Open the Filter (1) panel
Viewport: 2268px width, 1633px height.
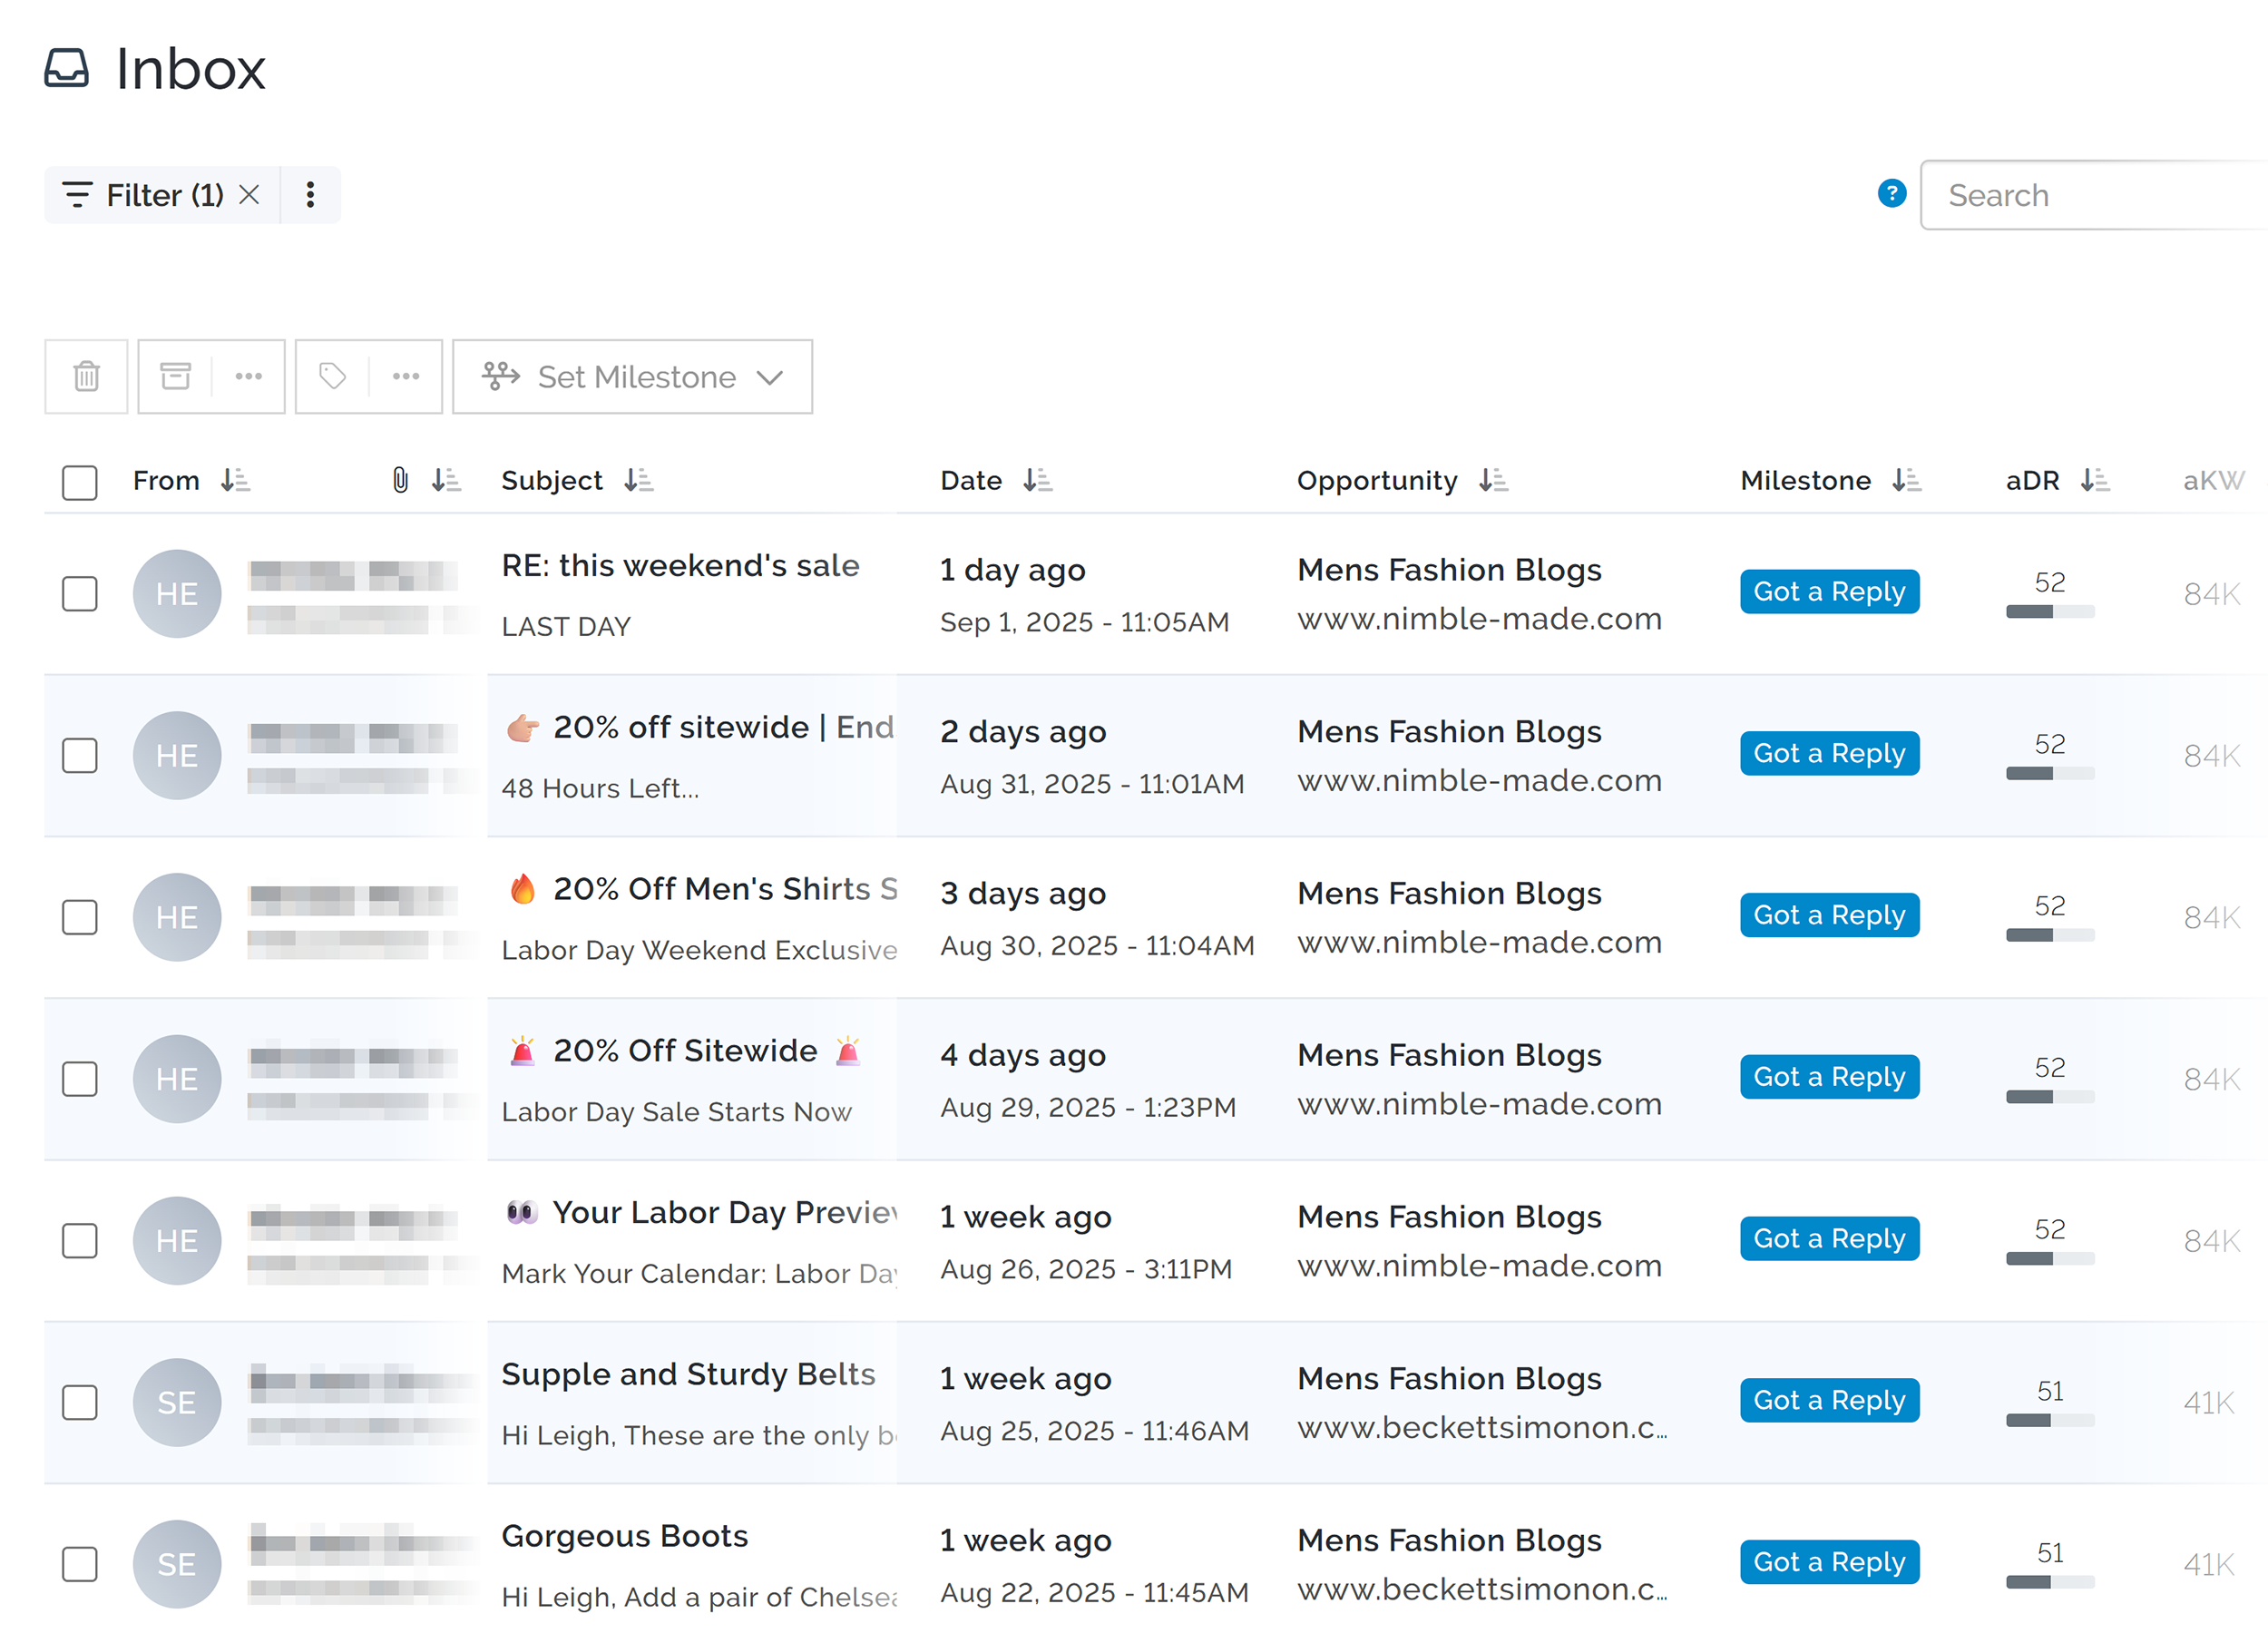pyautogui.click(x=143, y=195)
